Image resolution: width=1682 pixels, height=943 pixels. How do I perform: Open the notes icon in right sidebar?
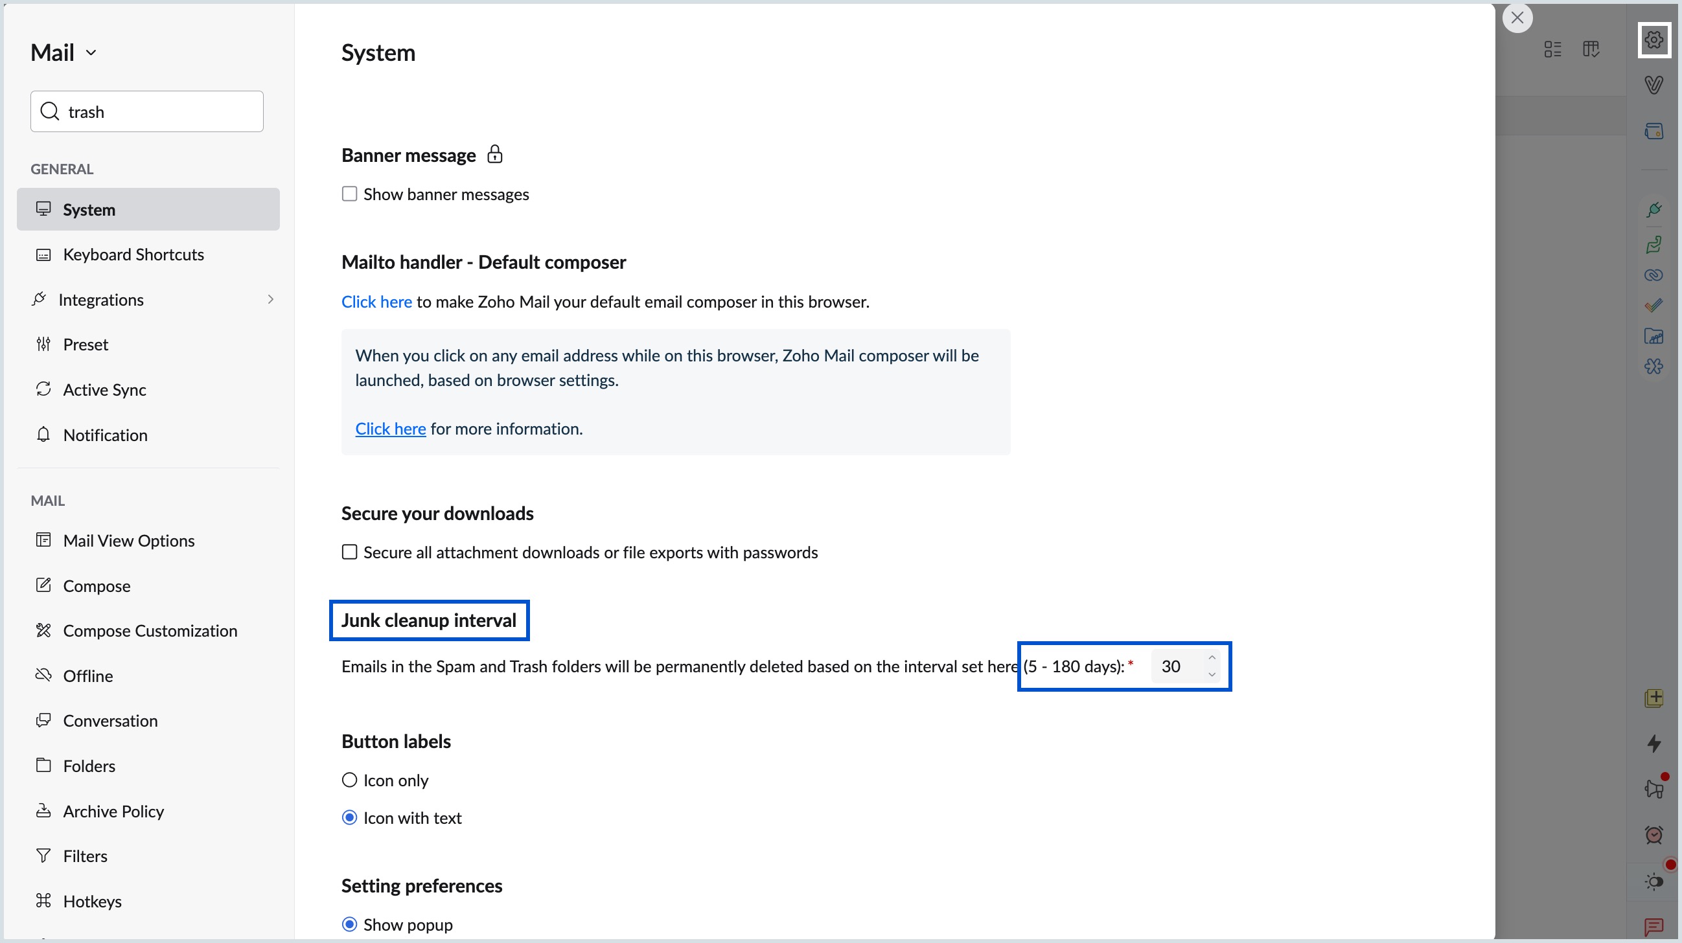(x=1653, y=698)
